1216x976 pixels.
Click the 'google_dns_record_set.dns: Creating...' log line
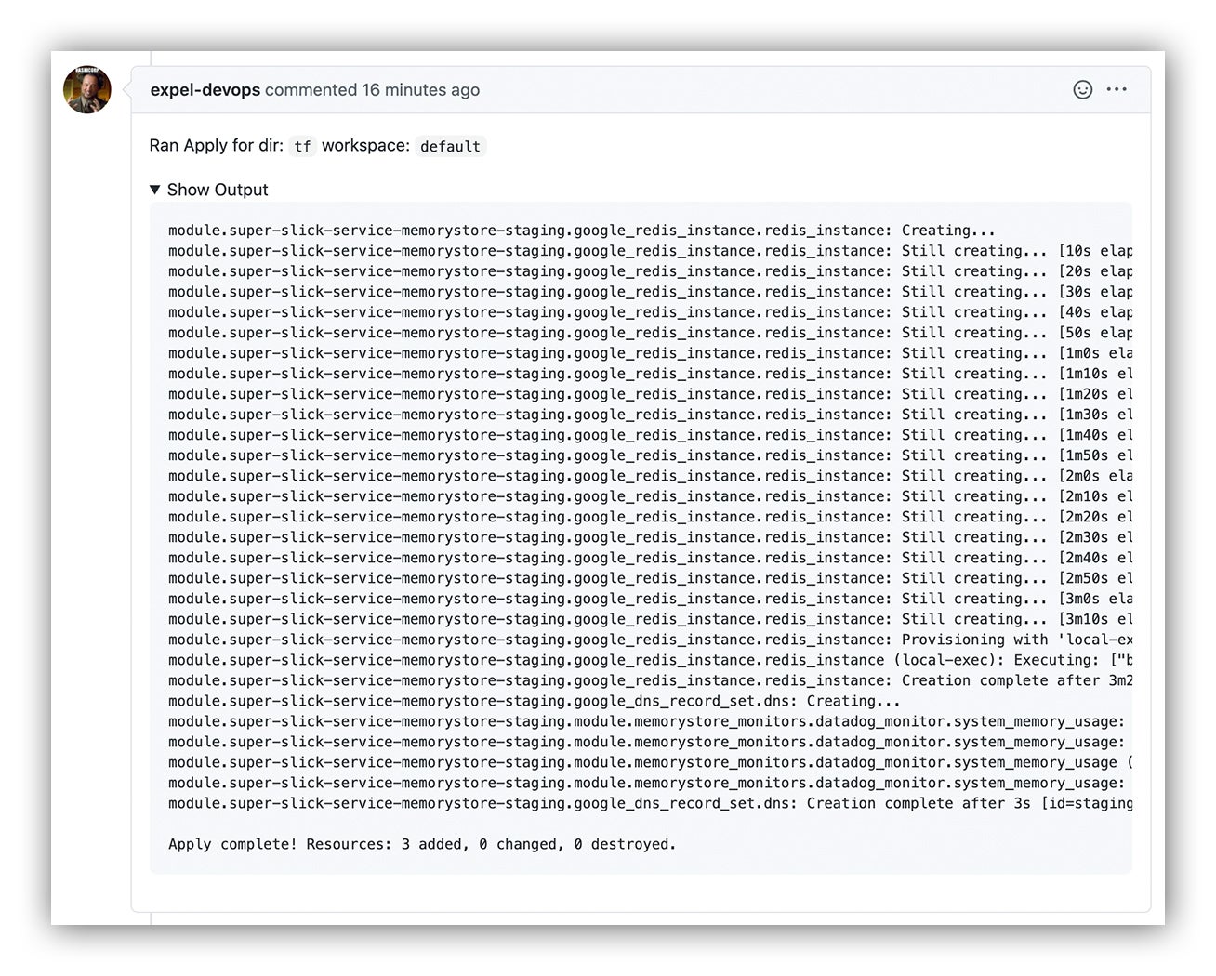pos(535,701)
